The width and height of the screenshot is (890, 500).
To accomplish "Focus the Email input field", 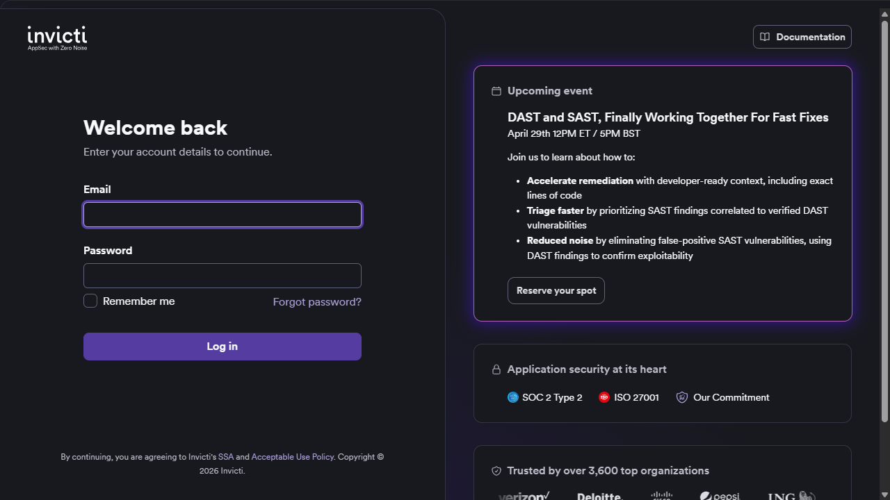I will tap(222, 215).
